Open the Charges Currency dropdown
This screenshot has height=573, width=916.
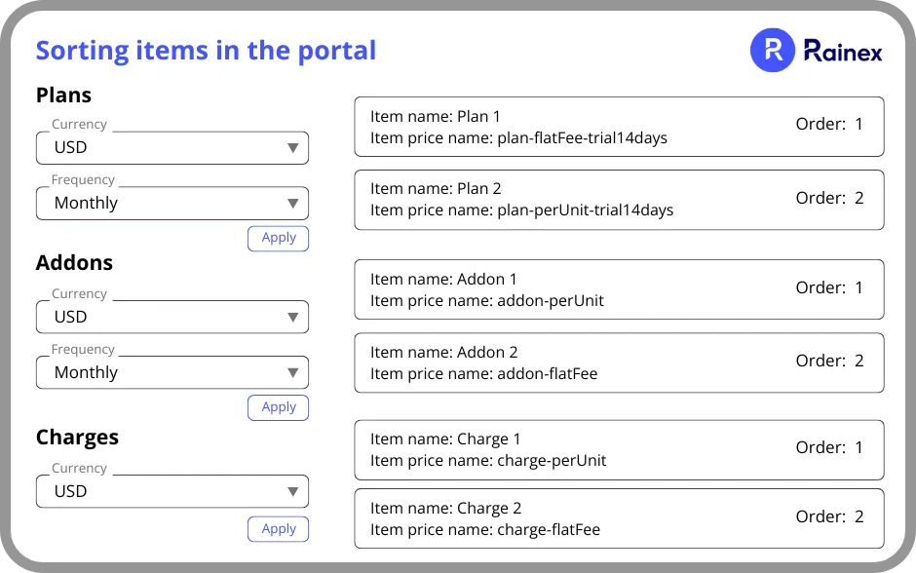pyautogui.click(x=172, y=491)
